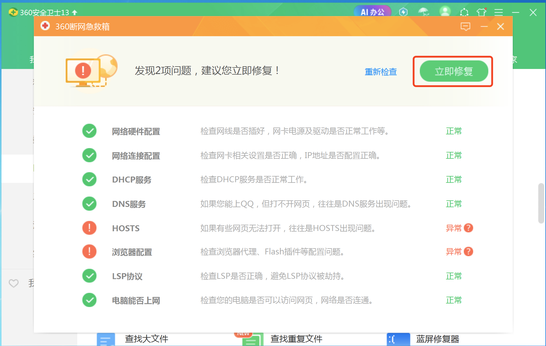Click the green check icon for LSP协议
The width and height of the screenshot is (546, 346).
89,276
